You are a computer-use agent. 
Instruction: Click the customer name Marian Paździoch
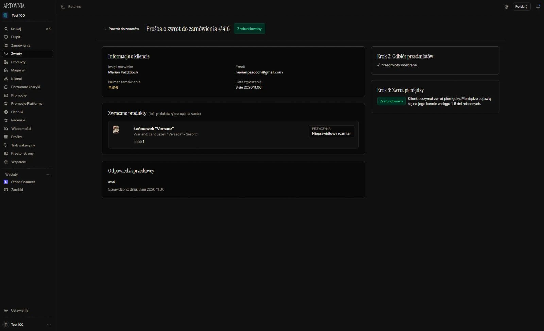pos(123,72)
